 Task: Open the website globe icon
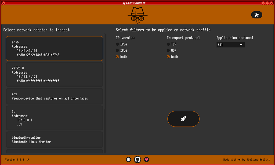click(128, 159)
